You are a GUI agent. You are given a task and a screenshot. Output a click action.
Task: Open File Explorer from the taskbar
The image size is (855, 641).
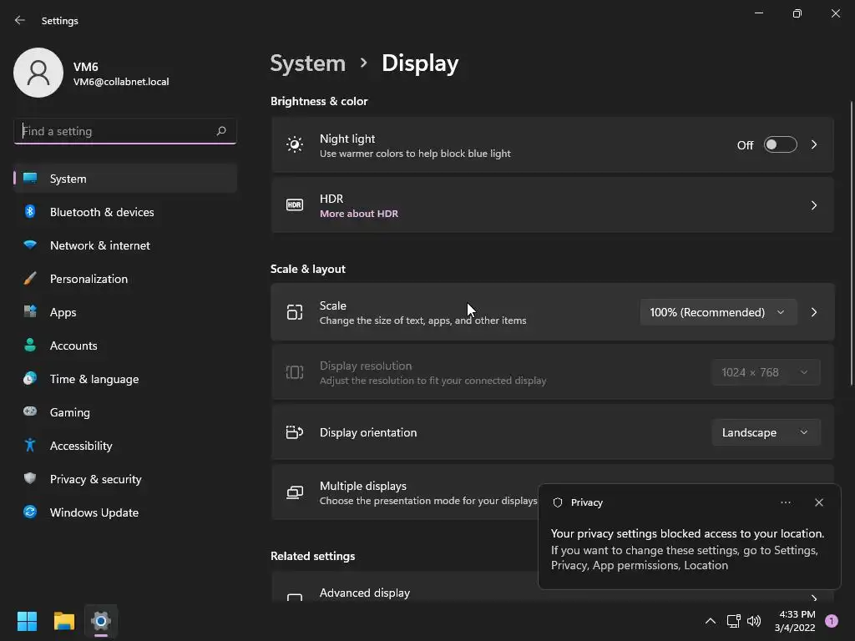(x=64, y=621)
